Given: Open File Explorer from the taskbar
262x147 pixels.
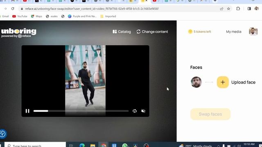Looking at the screenshot, I should pos(93,145).
